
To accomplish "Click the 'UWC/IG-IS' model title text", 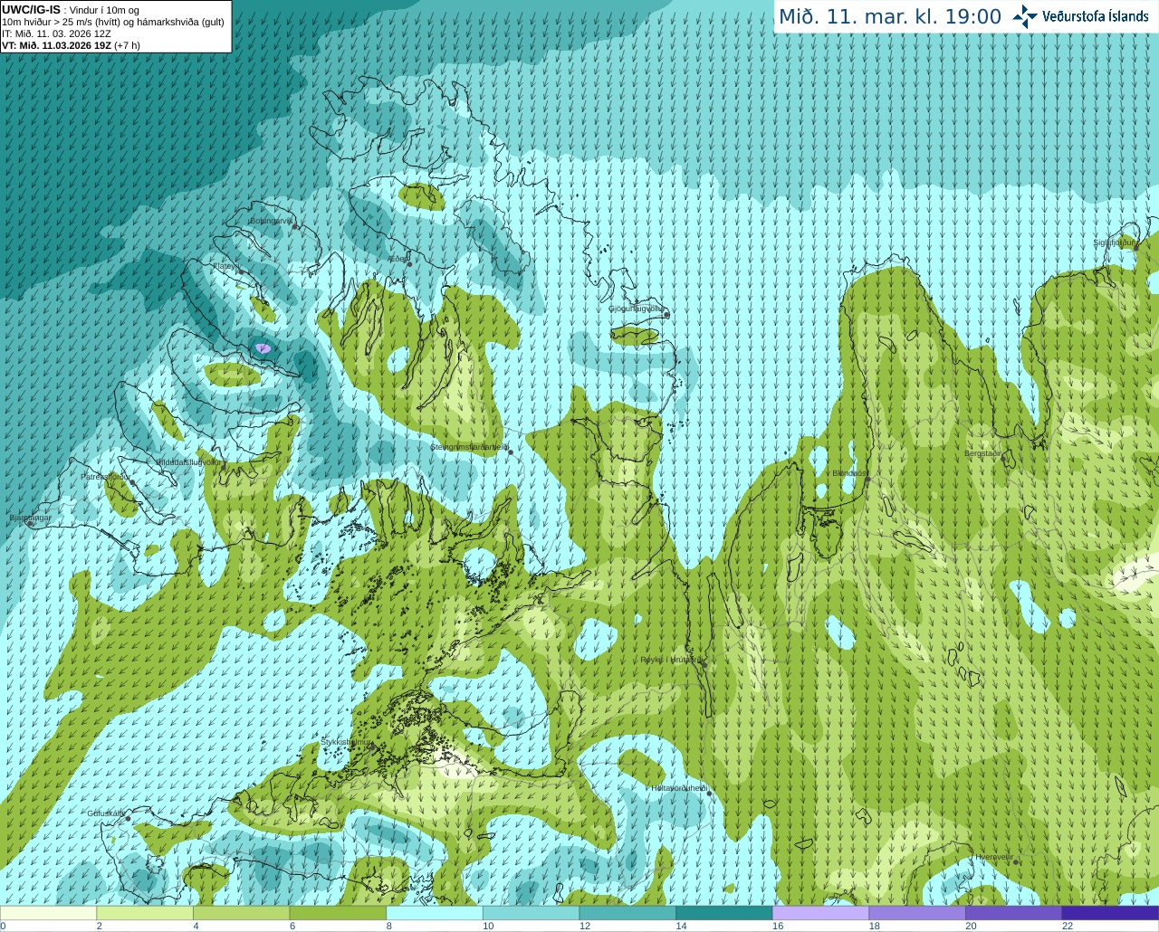I will [31, 10].
